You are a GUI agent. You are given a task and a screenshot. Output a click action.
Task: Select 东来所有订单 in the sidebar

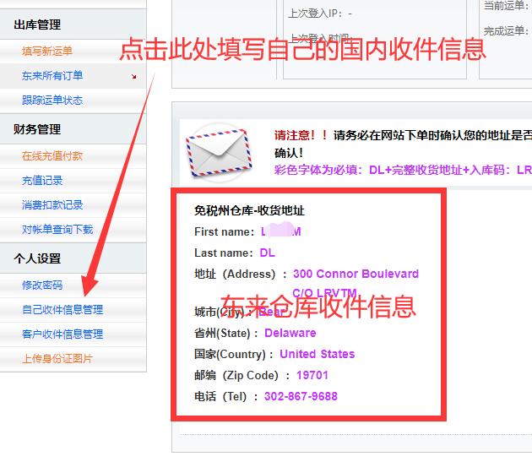[x=52, y=76]
